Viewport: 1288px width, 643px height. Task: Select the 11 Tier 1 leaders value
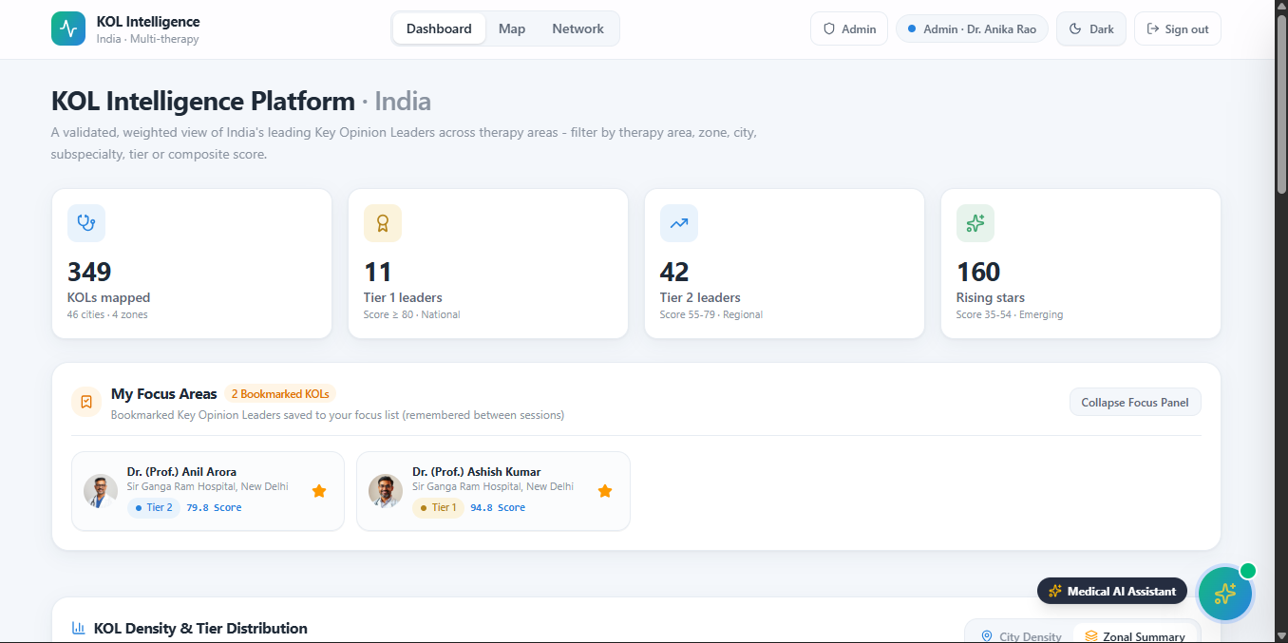pyautogui.click(x=378, y=273)
